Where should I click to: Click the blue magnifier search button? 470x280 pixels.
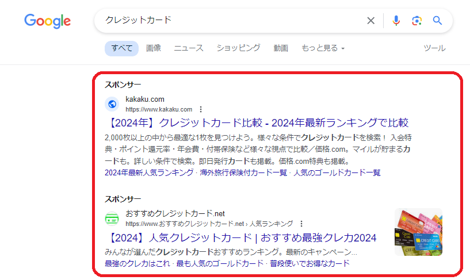(437, 21)
